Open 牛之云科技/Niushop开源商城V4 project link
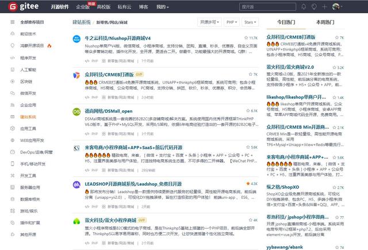 [x=117, y=38]
